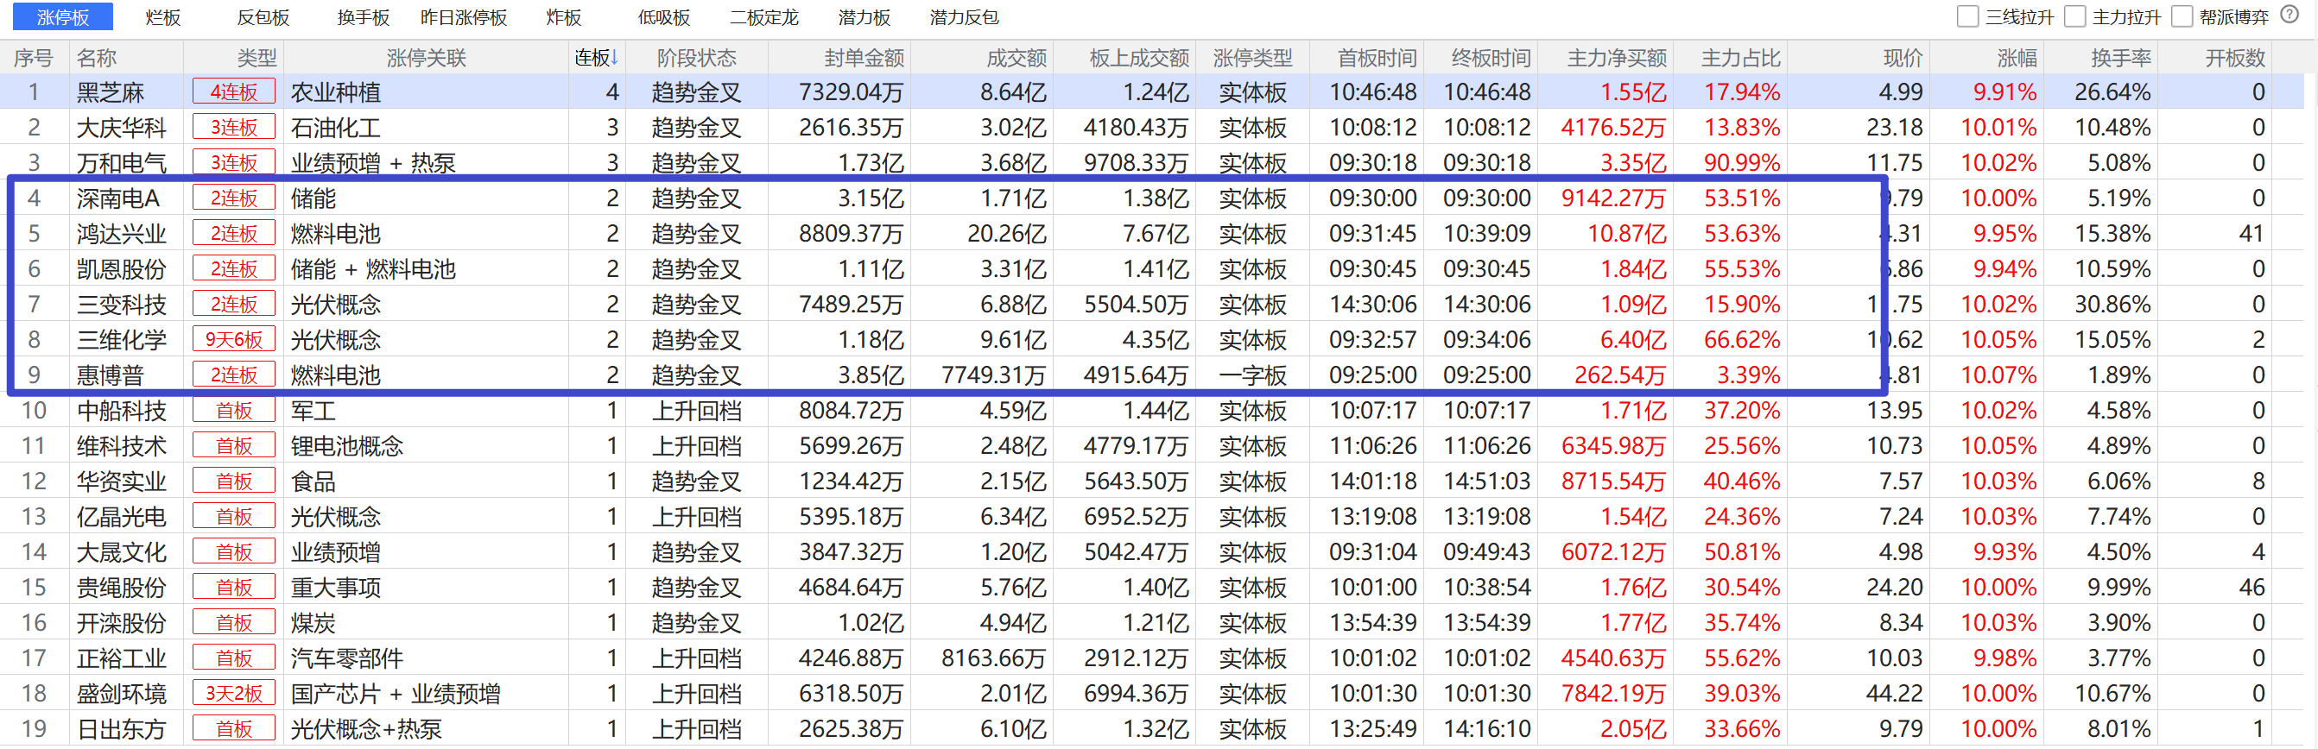Click the 46 开板数 cell for 贵绳股份
Screen dimensions: 2318x749
pyautogui.click(x=2252, y=587)
